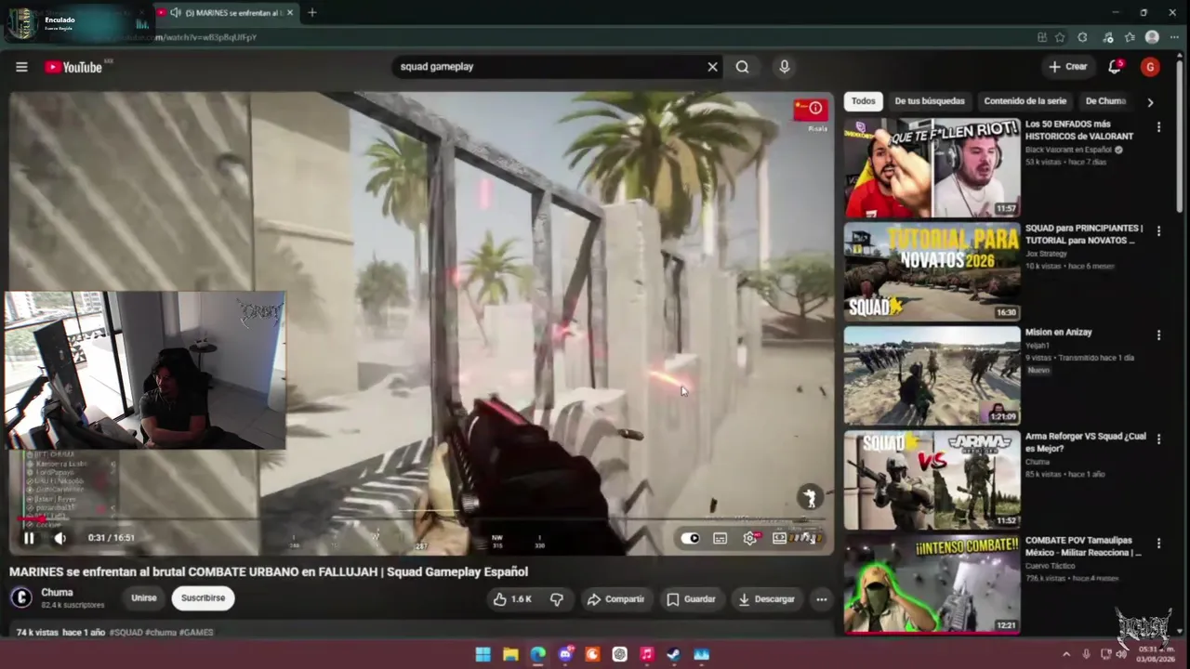Subscribe to Chuma channel
1190x669 pixels.
[203, 598]
